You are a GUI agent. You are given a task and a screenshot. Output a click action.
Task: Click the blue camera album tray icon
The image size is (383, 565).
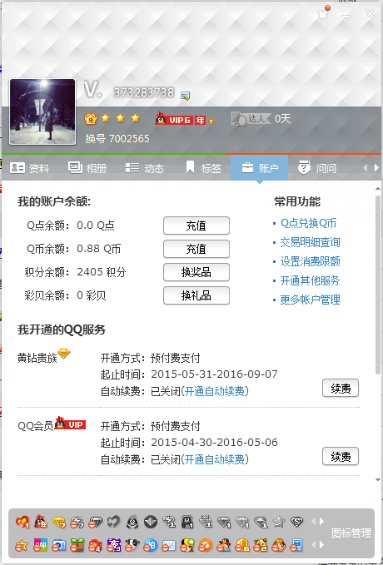[x=59, y=545]
